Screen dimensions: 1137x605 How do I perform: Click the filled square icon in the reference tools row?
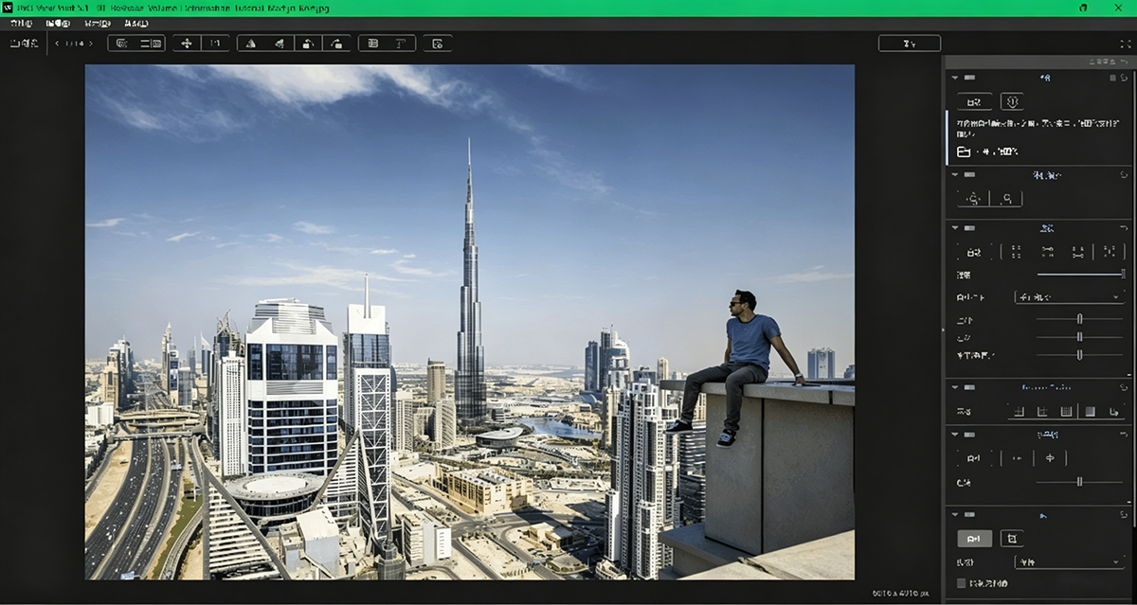(1090, 411)
